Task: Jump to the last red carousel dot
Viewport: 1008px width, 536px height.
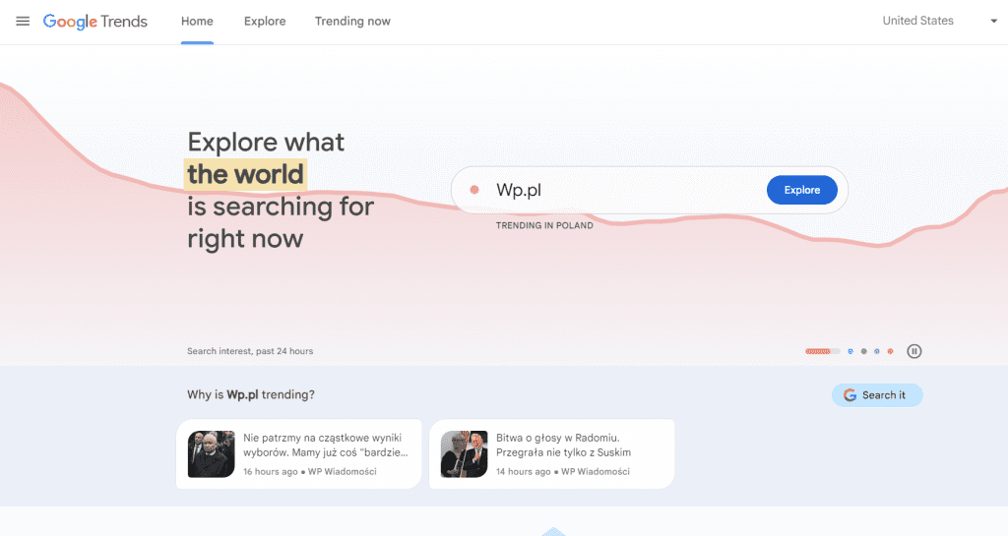Action: [890, 351]
